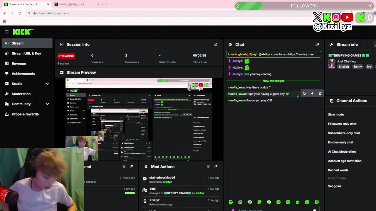376x211 pixels.
Task: Click the Stream Preview panel icon
Action: click(x=62, y=73)
